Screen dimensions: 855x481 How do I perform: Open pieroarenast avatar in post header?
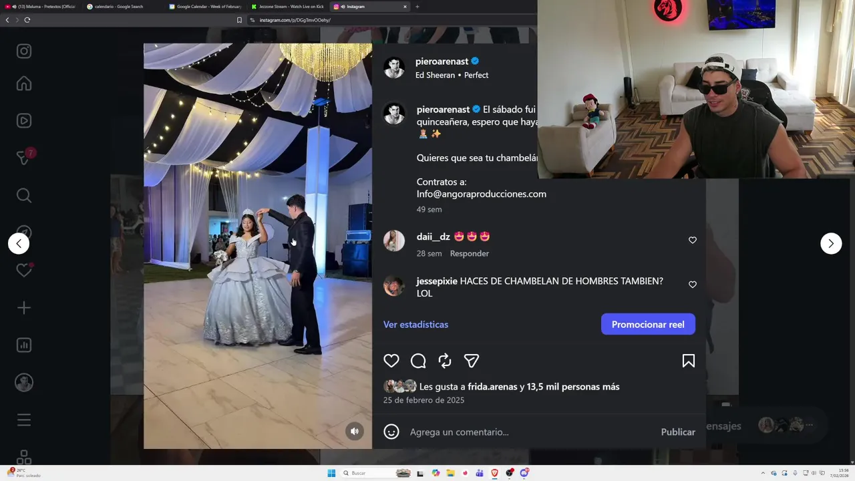click(394, 67)
